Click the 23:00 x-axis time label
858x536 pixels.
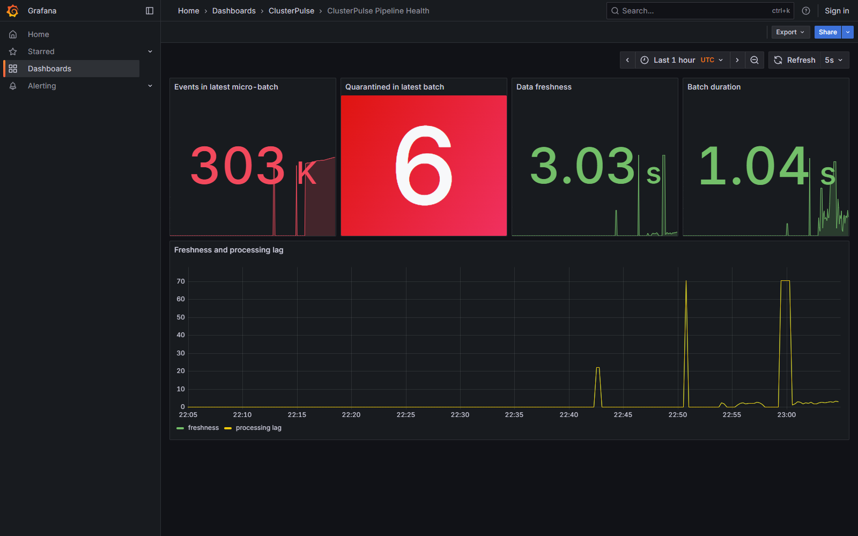pyautogui.click(x=787, y=415)
